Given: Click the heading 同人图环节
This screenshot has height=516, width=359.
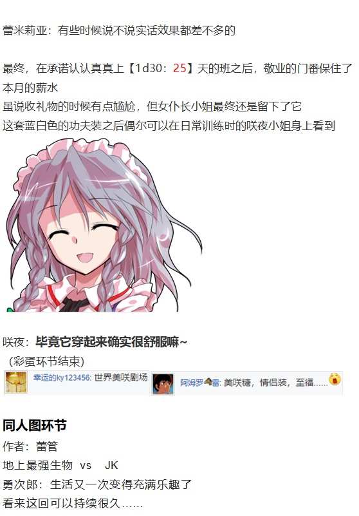Looking at the screenshot, I should 35,425.
